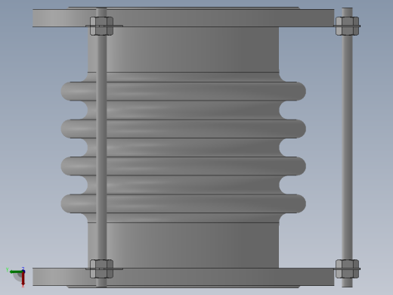
Task: Select the lowest bellows convolution
Action: (x=183, y=203)
